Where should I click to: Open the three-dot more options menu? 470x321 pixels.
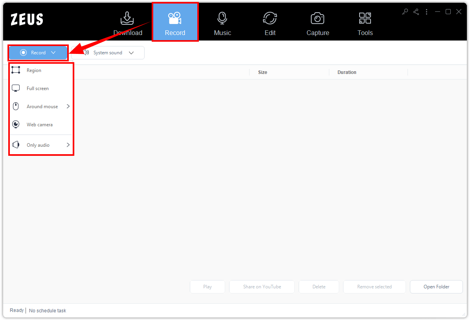click(426, 12)
